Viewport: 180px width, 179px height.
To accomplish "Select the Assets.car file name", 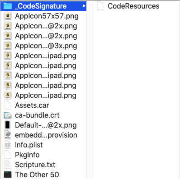I will coord(32,105).
